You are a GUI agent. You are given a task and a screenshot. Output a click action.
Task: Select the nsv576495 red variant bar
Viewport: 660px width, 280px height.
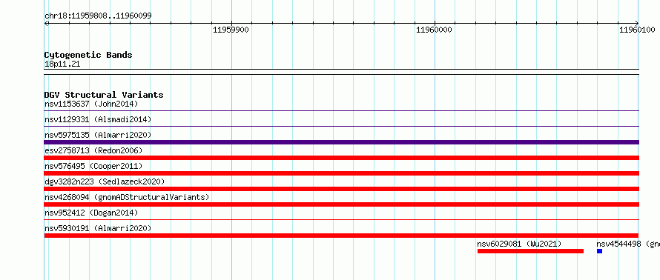341,173
